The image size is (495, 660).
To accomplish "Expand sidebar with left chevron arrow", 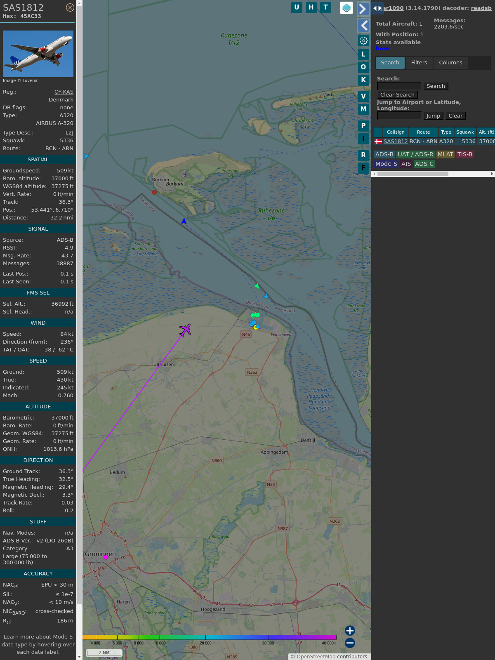I will point(363,26).
